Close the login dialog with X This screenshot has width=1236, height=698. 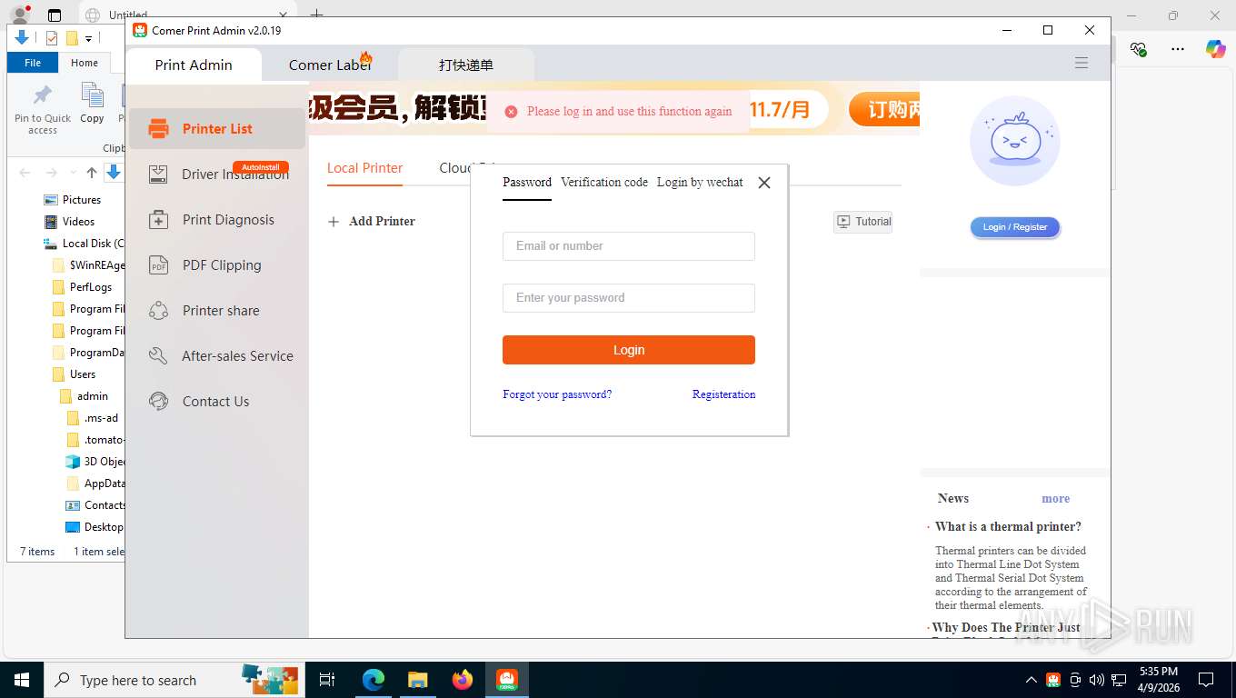(x=764, y=183)
